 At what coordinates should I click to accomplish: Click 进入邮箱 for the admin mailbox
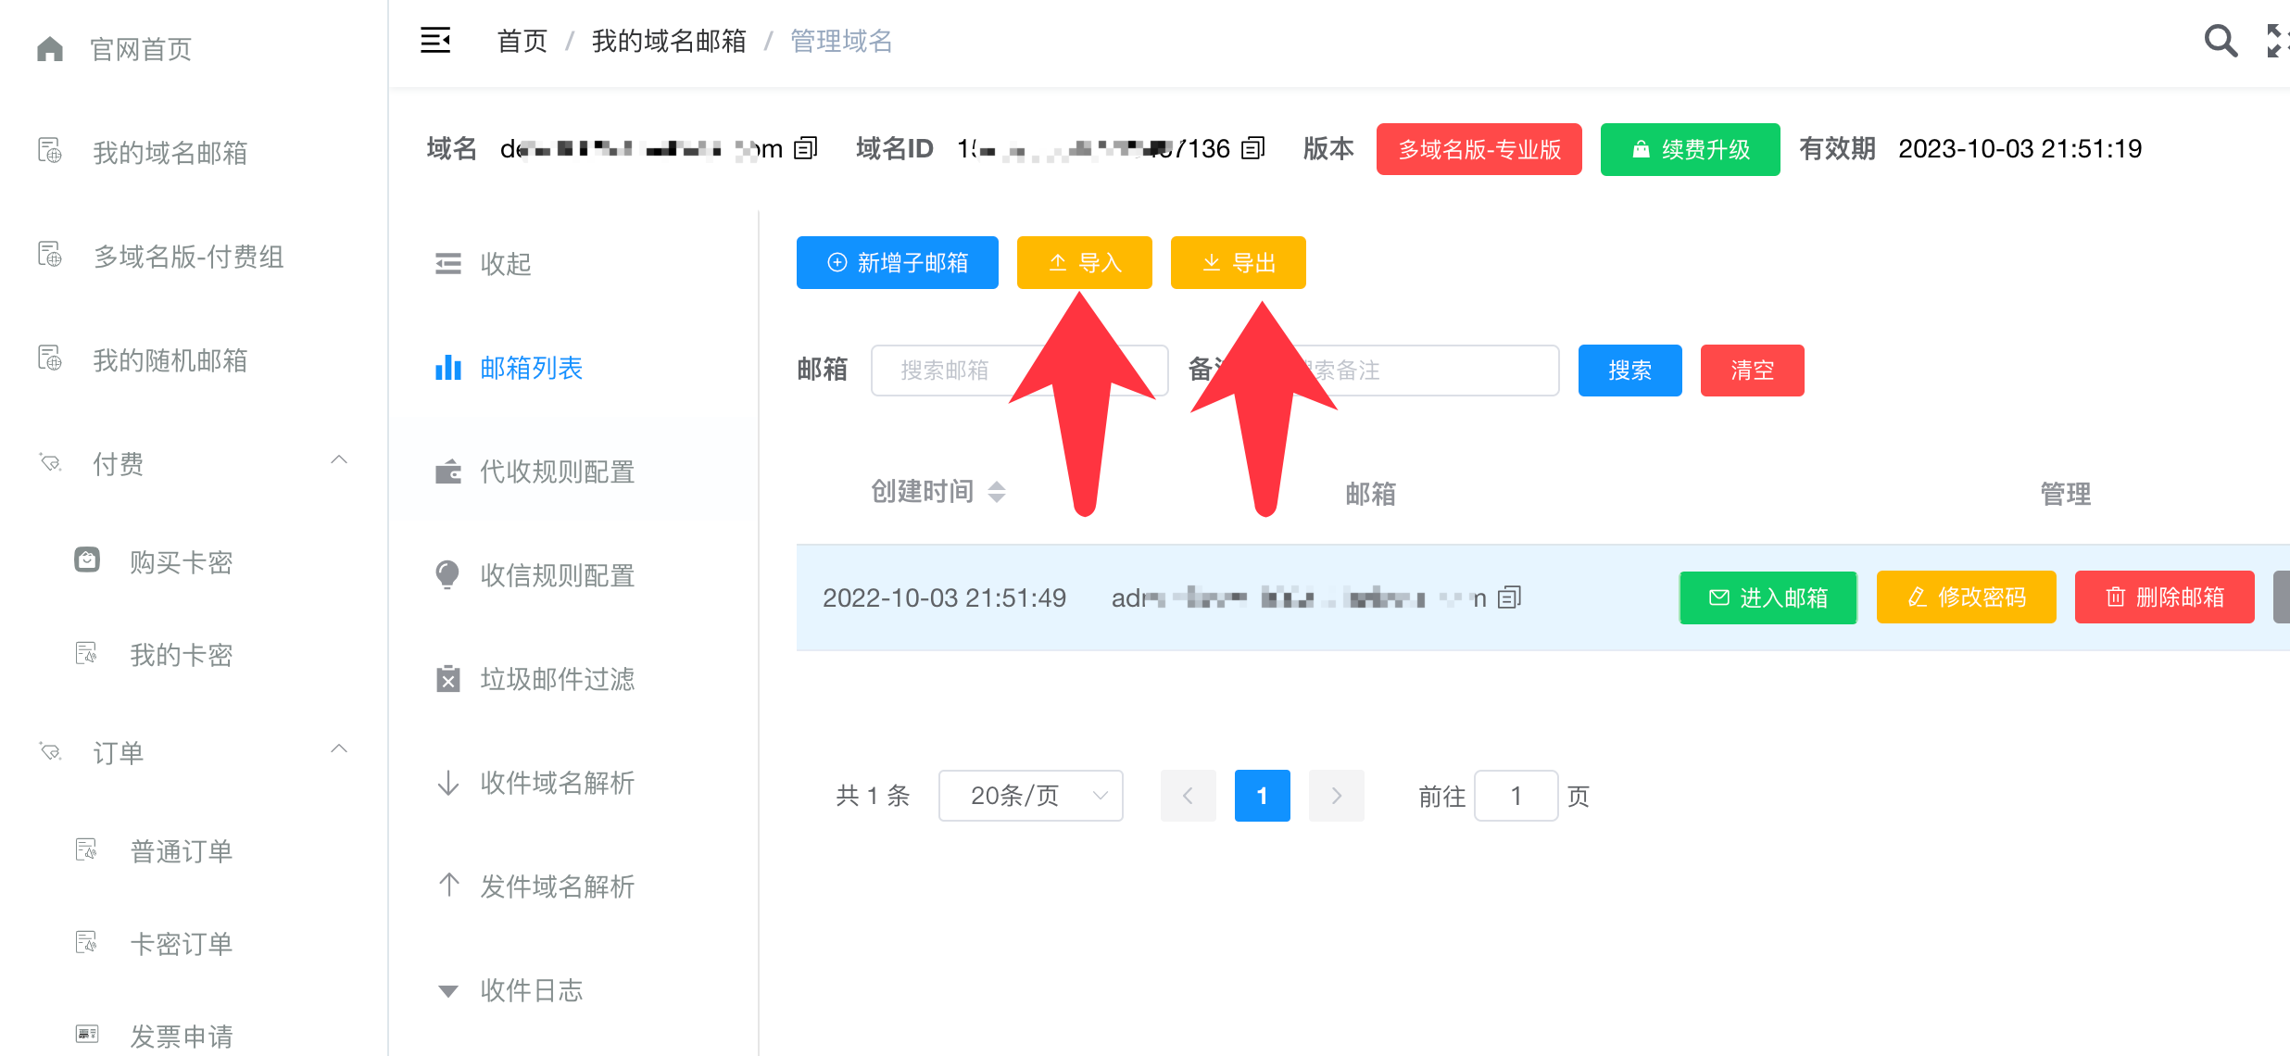point(1768,597)
